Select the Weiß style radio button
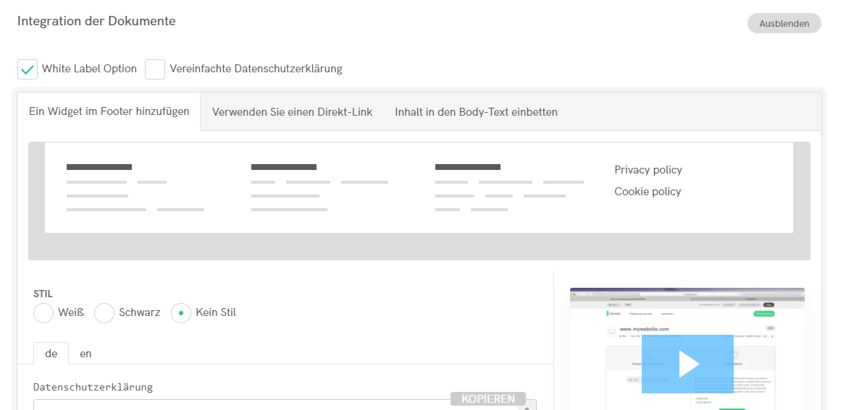 pyautogui.click(x=43, y=313)
